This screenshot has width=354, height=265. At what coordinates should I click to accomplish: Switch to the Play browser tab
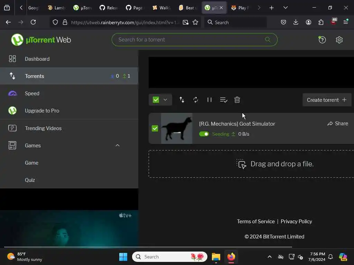(240, 8)
